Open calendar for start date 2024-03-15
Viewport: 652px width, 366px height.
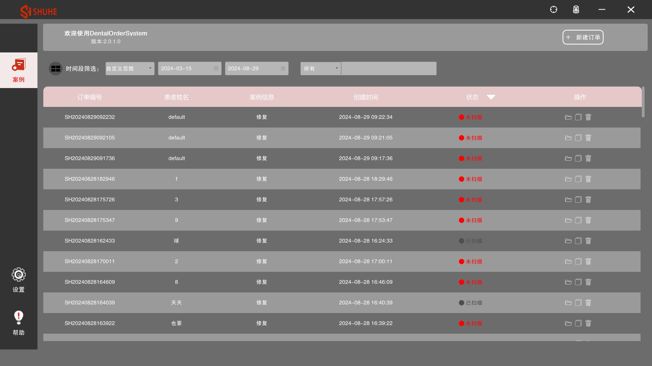tap(216, 68)
